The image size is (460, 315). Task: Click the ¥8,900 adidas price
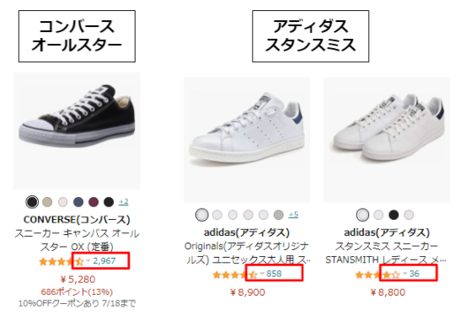(248, 292)
